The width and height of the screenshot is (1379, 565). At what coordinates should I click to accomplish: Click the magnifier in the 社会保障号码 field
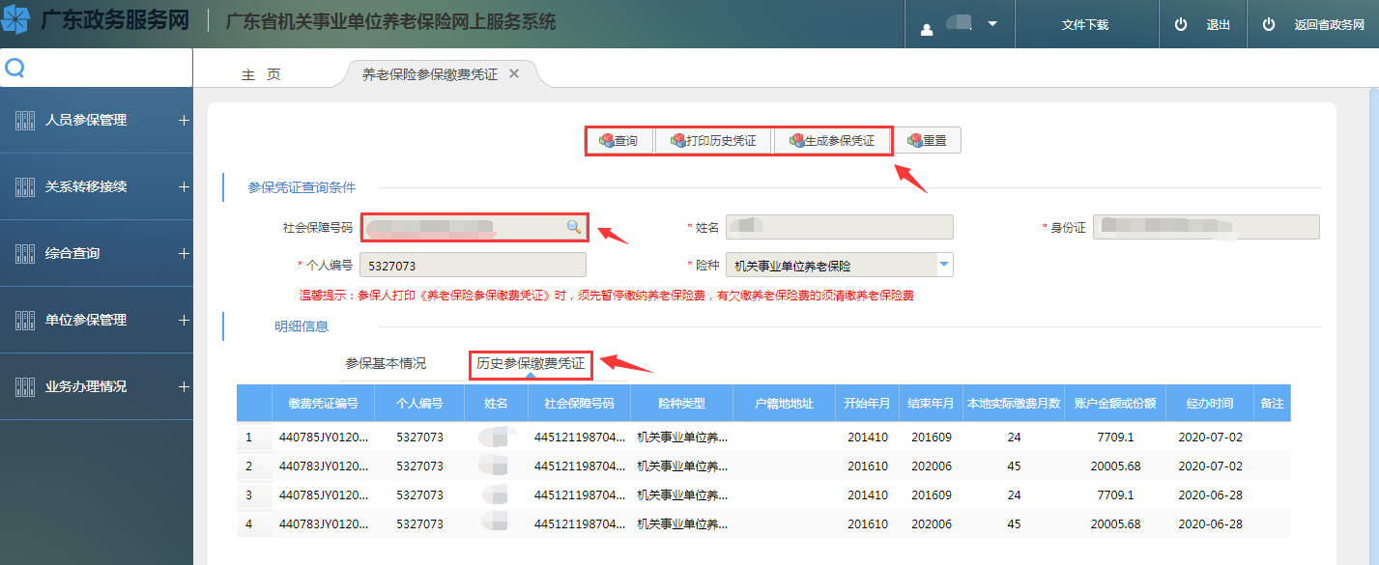(573, 227)
